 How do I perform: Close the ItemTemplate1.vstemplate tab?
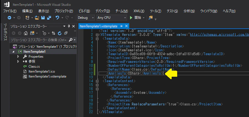(126, 26)
